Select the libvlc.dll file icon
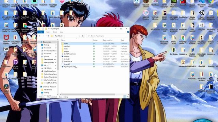 (x=62, y=59)
